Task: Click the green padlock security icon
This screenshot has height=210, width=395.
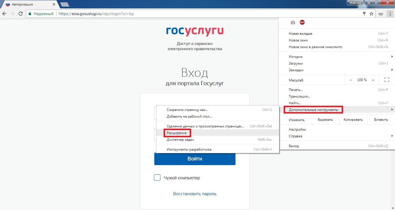Action: [x=30, y=14]
